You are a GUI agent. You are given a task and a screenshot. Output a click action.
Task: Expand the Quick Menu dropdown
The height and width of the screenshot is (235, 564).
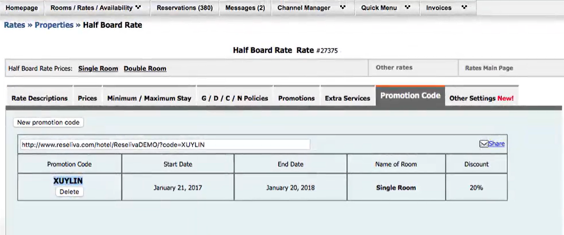385,8
